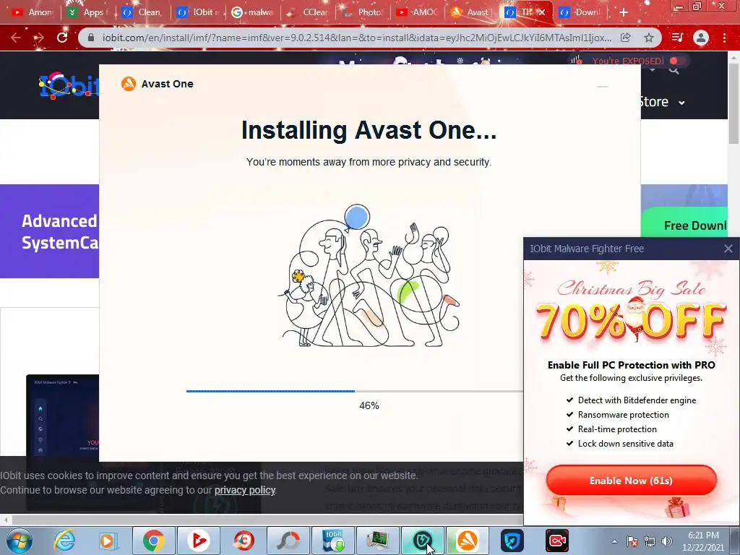Click the Malware Fighter screenshot thumbnail
Screen dimensions: 740x555
[x=63, y=416]
